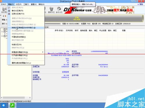Click the 空闲空间 space type value
Viewport: 145px width, 108px height.
coord(65,72)
